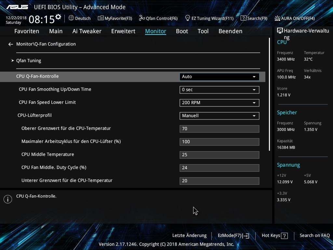Click APU Freq value 100.0 MHz
Screen dimensions: 333x250
pyautogui.click(x=286, y=77)
